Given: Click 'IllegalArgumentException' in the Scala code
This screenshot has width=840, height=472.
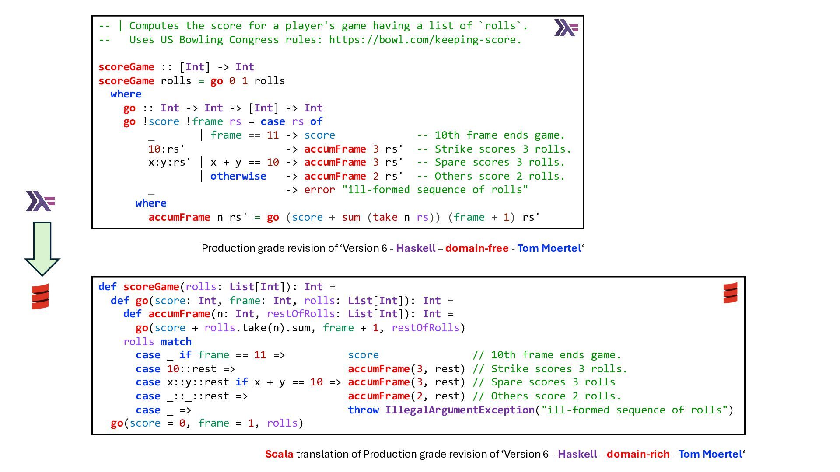Looking at the screenshot, I should (x=460, y=410).
